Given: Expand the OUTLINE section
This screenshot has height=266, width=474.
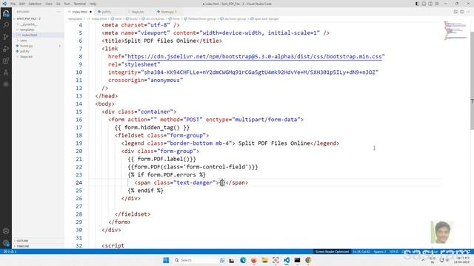Looking at the screenshot, I should click(22, 241).
